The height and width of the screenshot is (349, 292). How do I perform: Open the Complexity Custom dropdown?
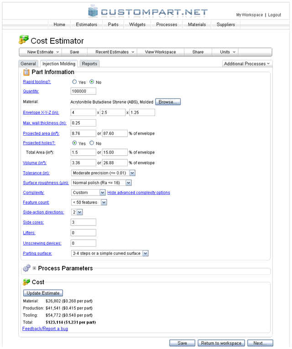tap(88, 192)
